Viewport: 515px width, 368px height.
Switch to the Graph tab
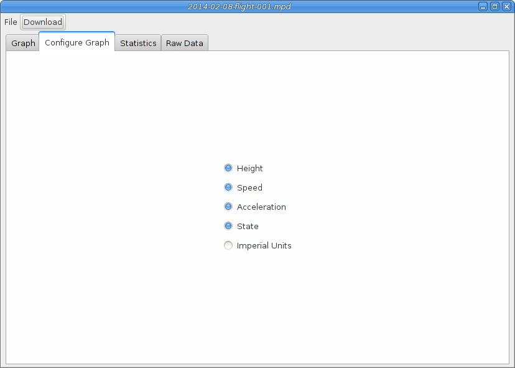(23, 43)
